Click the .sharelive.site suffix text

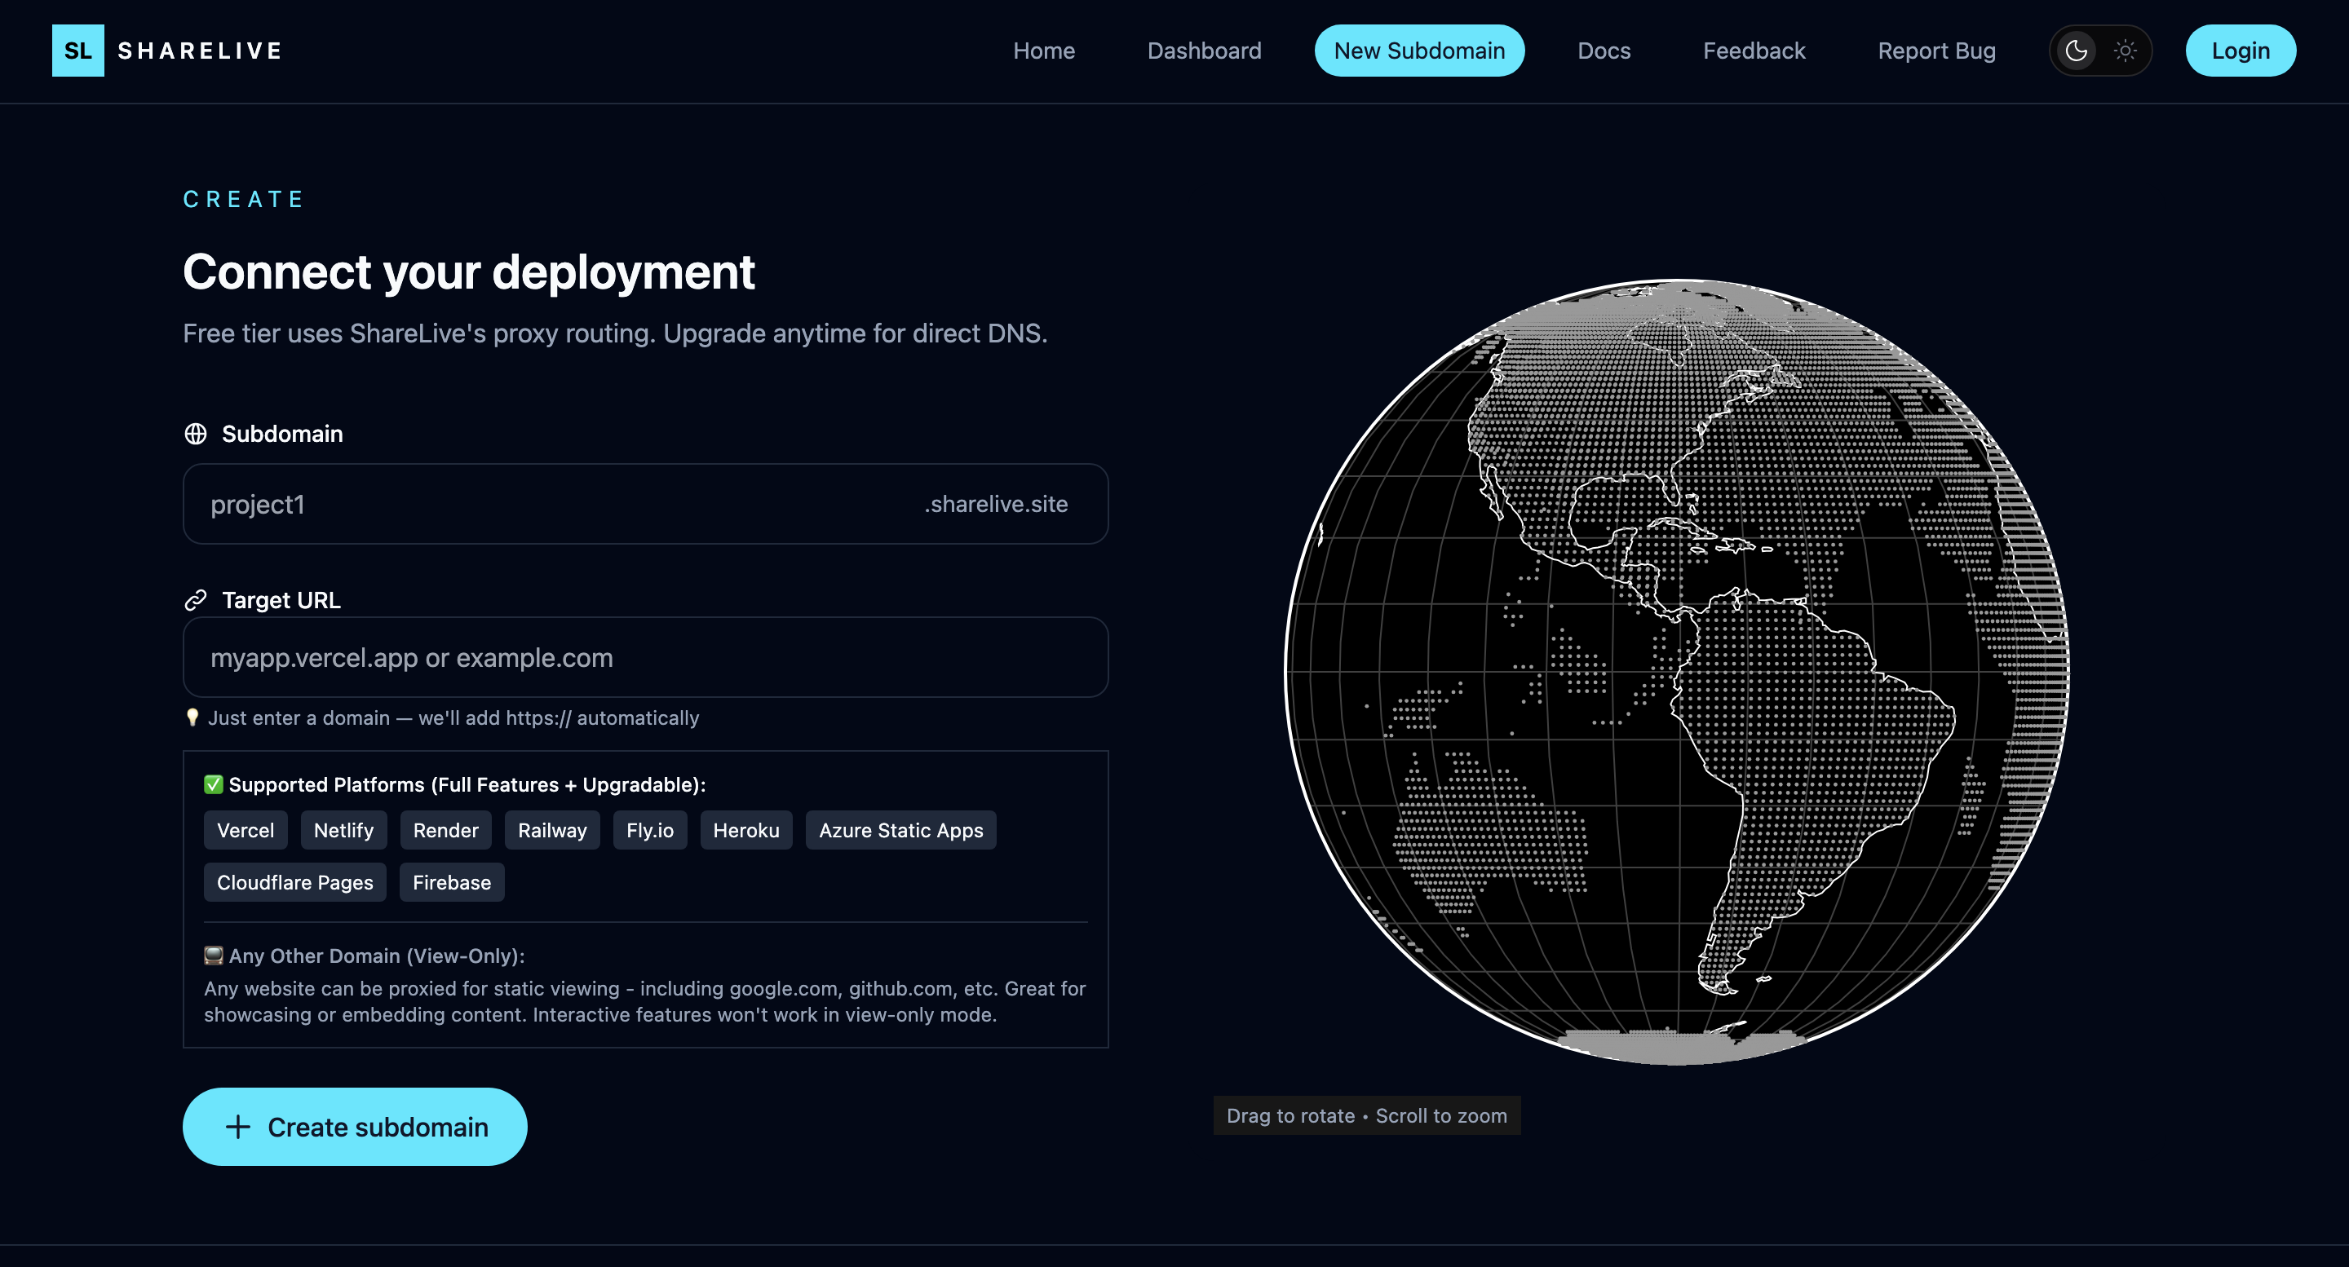click(996, 504)
